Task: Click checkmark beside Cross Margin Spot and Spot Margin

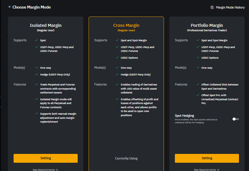Action: [117, 40]
